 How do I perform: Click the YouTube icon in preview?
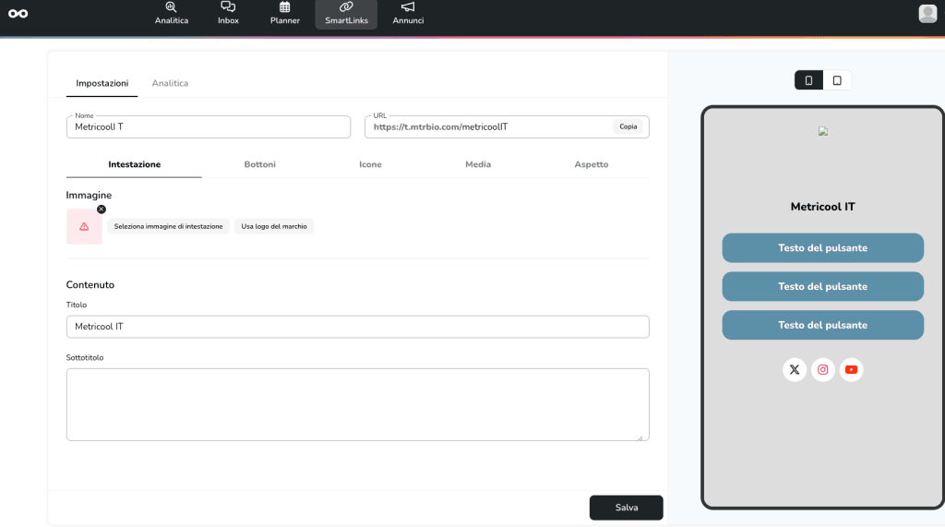pos(851,370)
